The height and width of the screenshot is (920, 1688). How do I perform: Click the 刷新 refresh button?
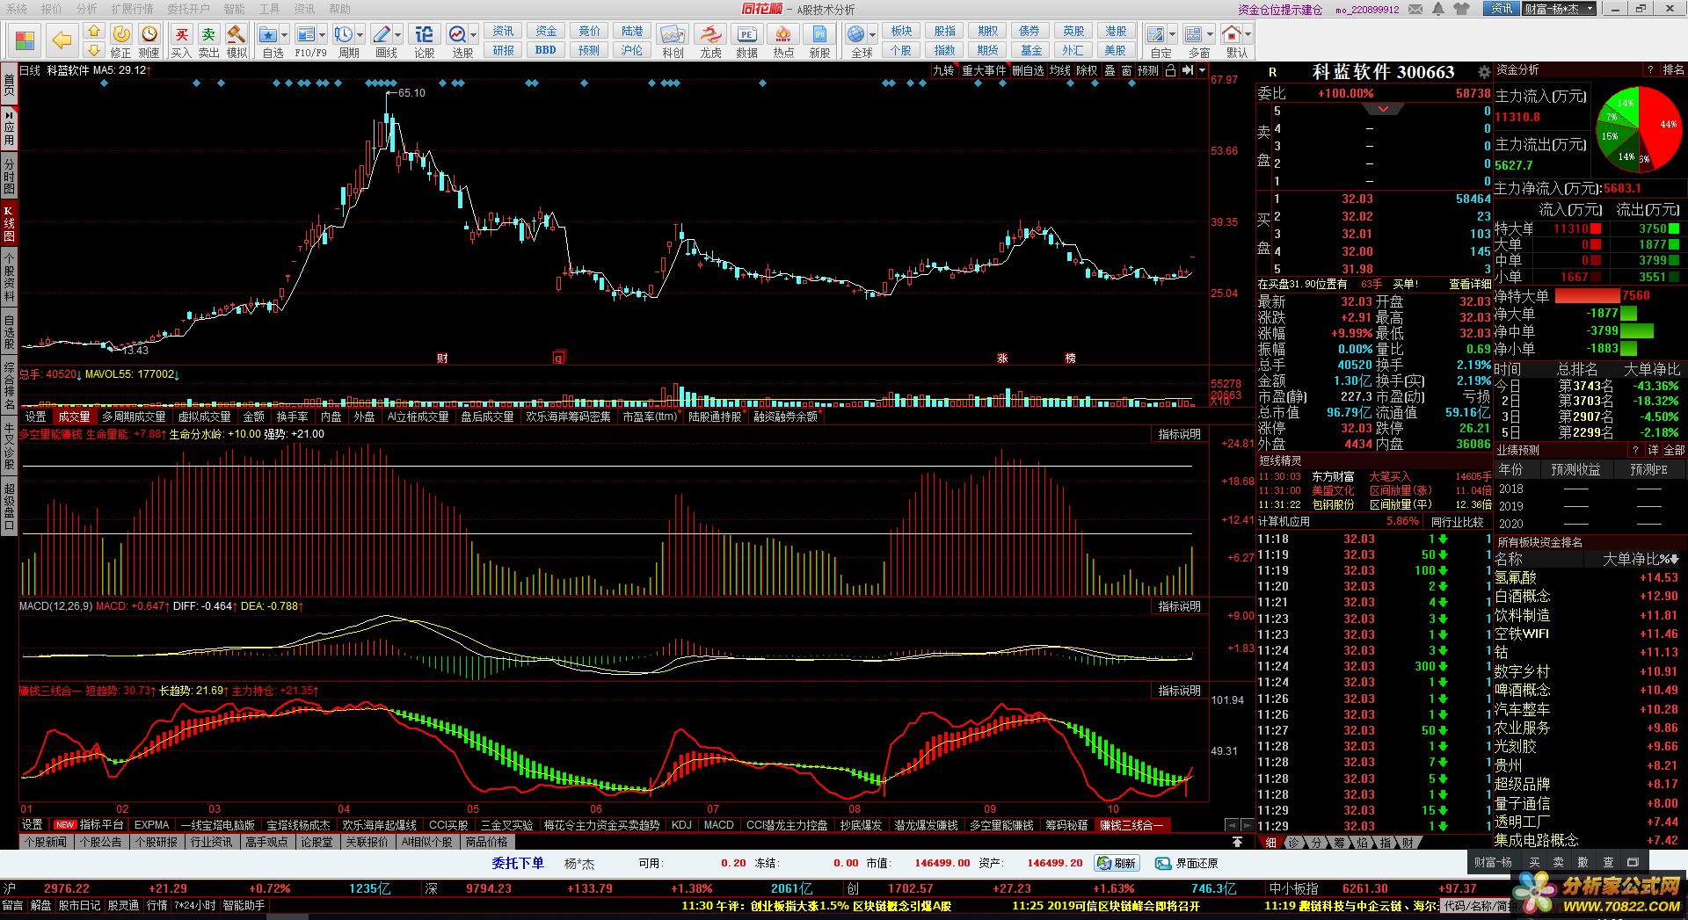tap(1117, 864)
